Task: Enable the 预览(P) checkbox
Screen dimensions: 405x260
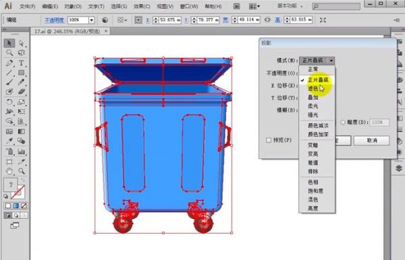Action: [269, 140]
